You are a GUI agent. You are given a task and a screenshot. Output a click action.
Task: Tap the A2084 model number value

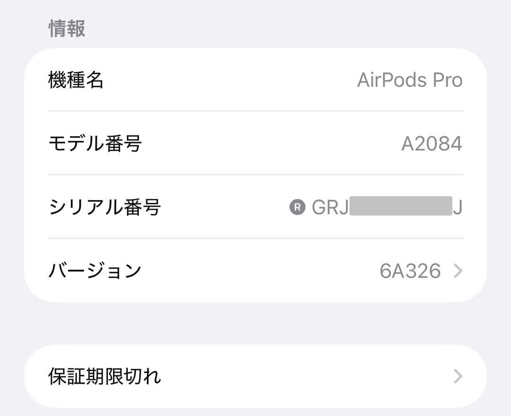432,144
